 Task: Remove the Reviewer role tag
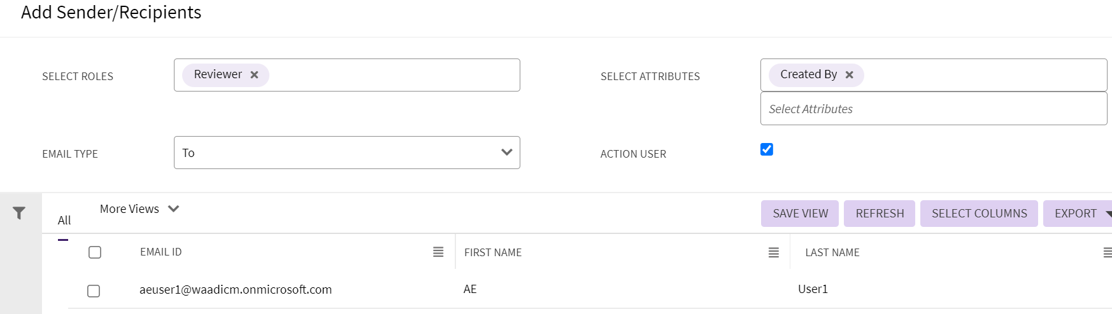coord(254,75)
